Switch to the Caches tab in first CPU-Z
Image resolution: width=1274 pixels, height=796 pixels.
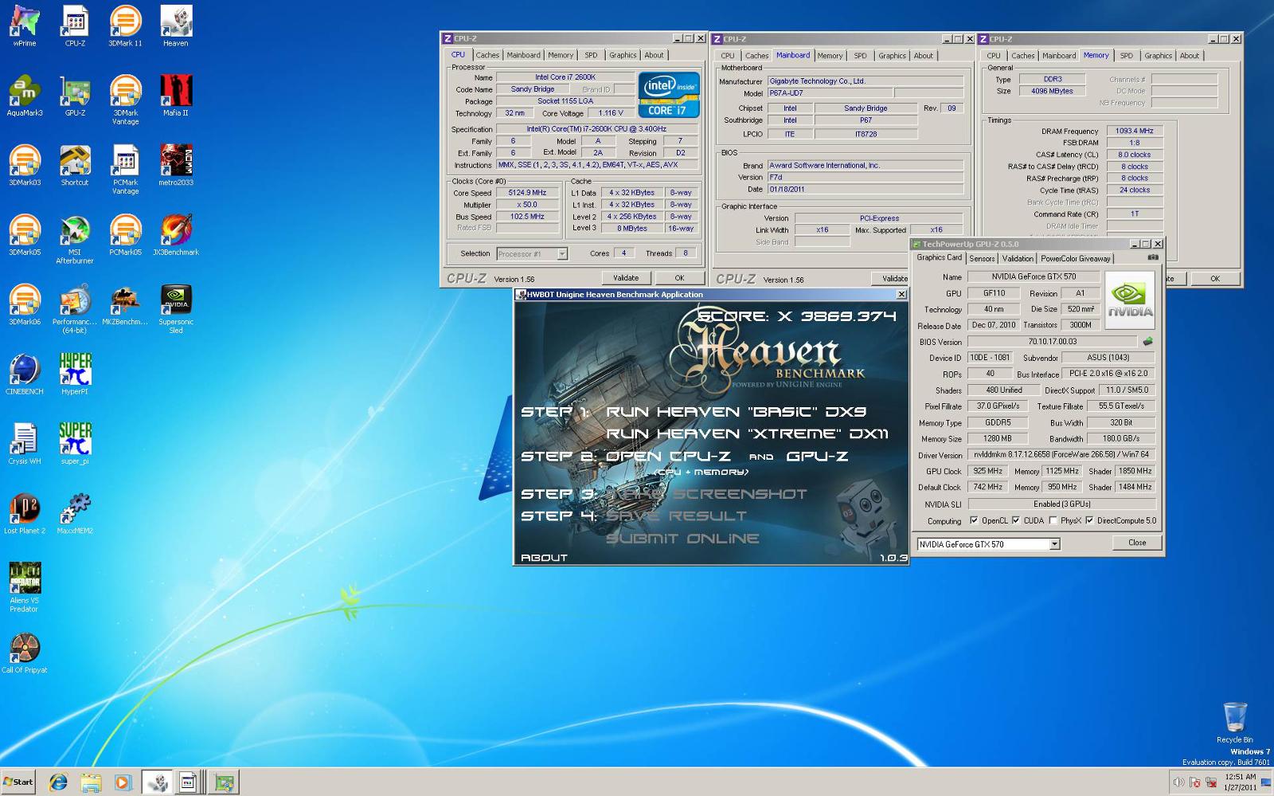point(487,55)
